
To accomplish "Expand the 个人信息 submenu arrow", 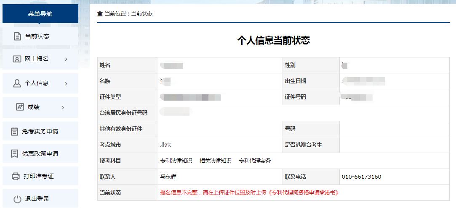I will click(66, 83).
